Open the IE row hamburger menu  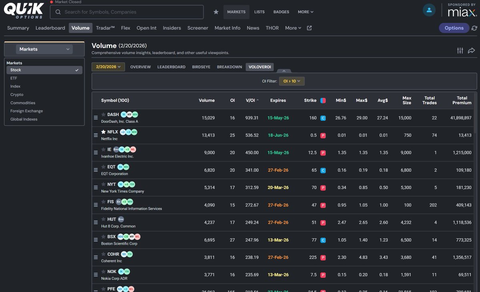pyautogui.click(x=96, y=152)
